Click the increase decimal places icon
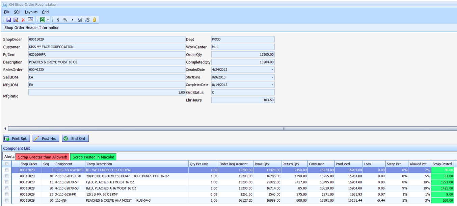Screen dimensions: 457x206 coord(80,20)
